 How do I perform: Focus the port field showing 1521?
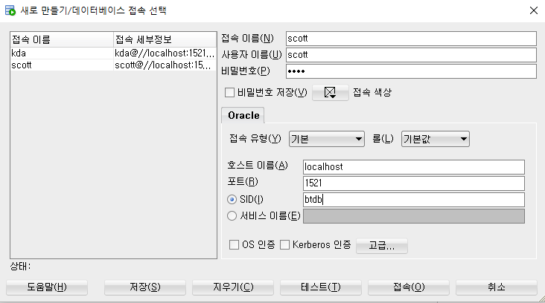(x=414, y=183)
